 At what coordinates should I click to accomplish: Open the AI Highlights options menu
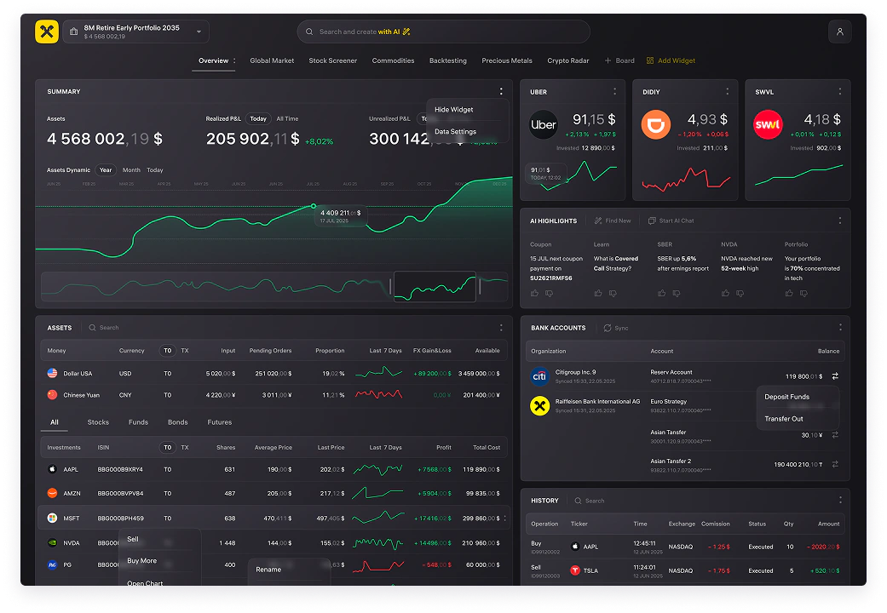coord(839,221)
